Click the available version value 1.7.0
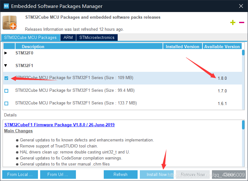 coord(222,91)
